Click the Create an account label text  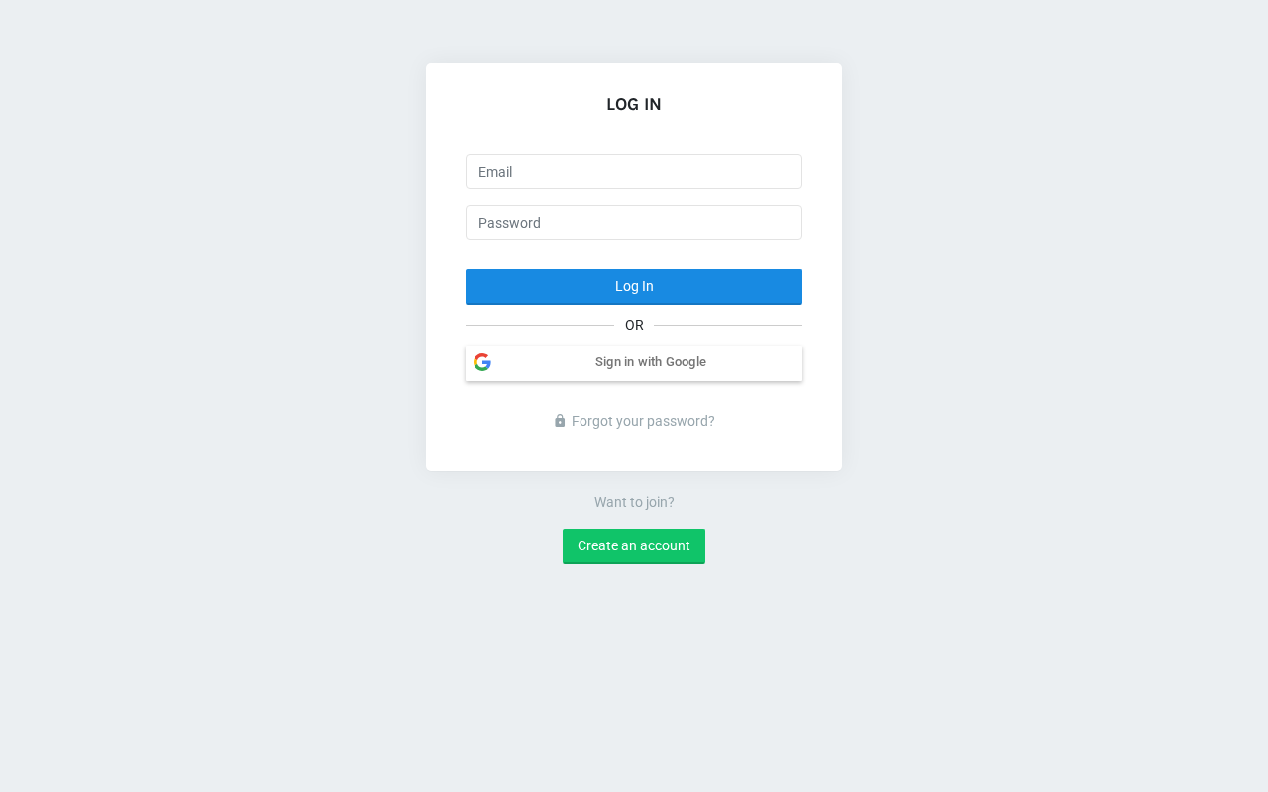pos(634,545)
